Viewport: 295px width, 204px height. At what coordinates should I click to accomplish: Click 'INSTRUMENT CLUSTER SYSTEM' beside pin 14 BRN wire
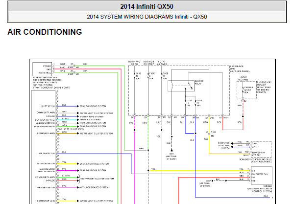[x=96, y=134]
